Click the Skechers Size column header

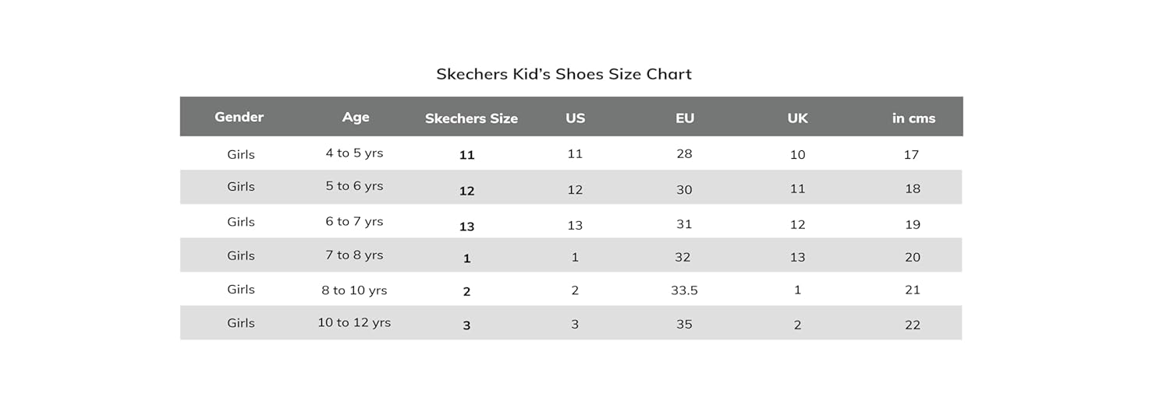471,118
